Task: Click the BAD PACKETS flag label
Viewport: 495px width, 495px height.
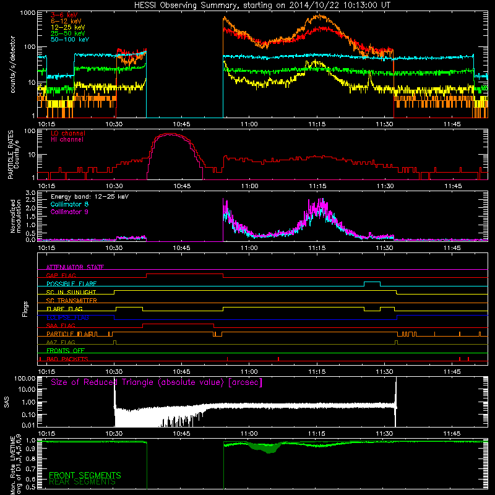Action: coord(67,359)
